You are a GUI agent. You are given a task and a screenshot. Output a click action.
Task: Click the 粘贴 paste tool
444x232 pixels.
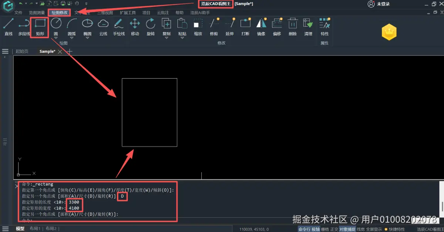[182, 27]
